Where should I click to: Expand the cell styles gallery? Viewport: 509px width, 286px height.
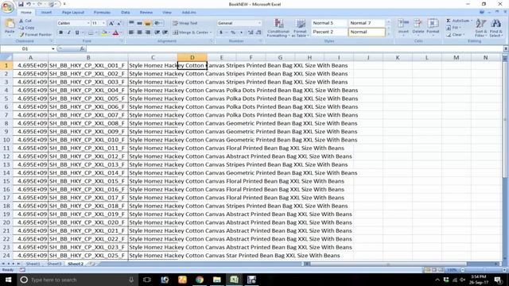389,33
